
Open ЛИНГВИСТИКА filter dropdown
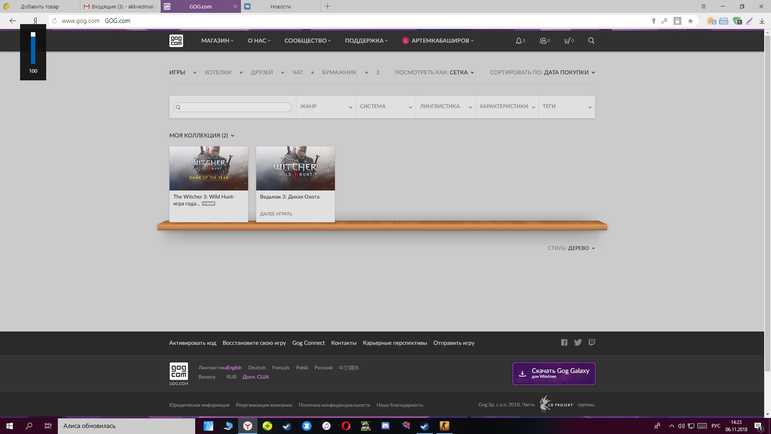point(446,106)
